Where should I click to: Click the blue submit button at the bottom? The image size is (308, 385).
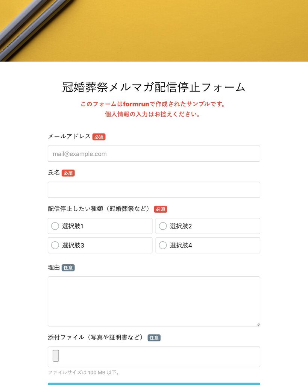(154, 383)
